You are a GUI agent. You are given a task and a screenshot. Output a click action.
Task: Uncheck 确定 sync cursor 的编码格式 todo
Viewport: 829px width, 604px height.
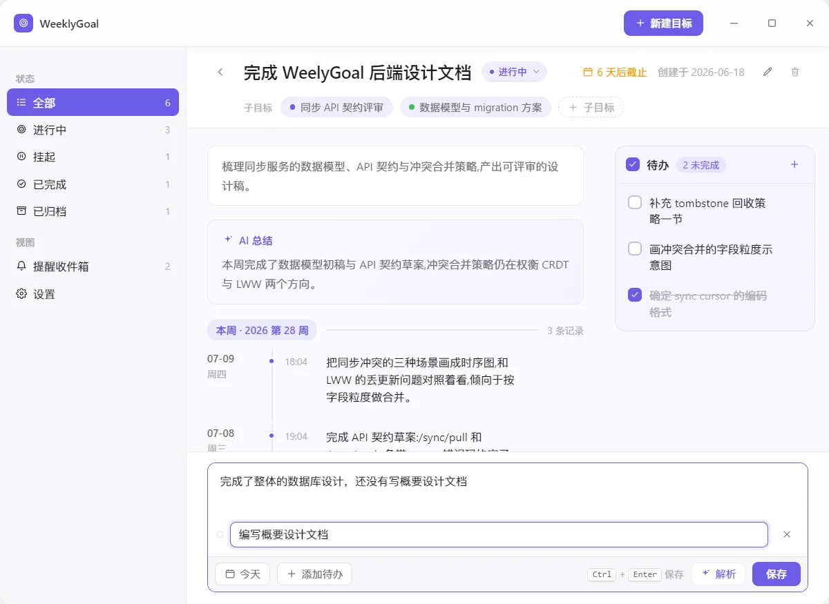635,295
